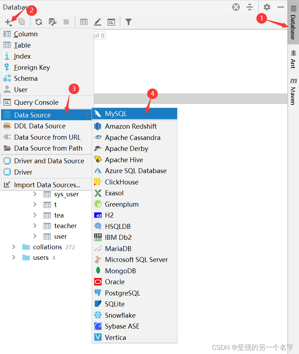Click the Refresh toolbar icon

click(x=39, y=22)
